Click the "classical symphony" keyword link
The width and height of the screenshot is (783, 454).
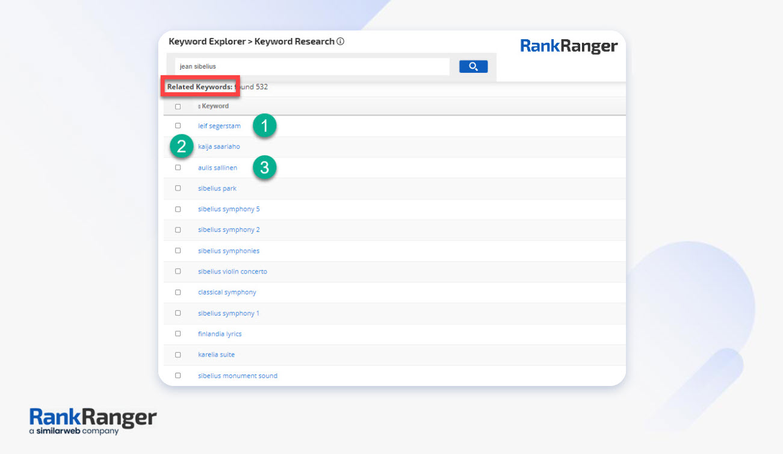click(227, 292)
